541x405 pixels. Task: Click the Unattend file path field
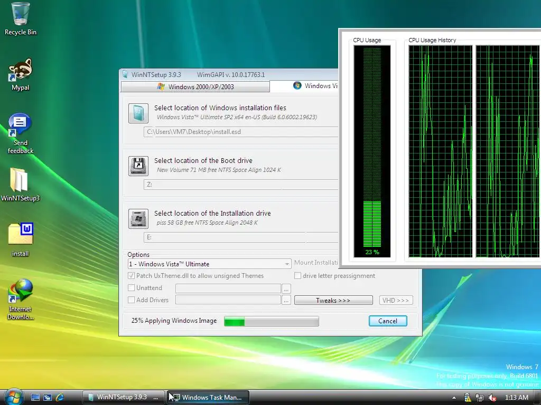228,288
